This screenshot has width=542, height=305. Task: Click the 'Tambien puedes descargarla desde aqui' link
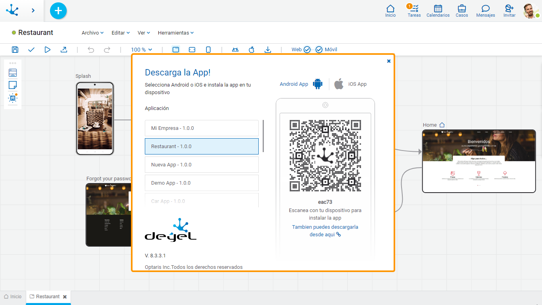tap(325, 231)
